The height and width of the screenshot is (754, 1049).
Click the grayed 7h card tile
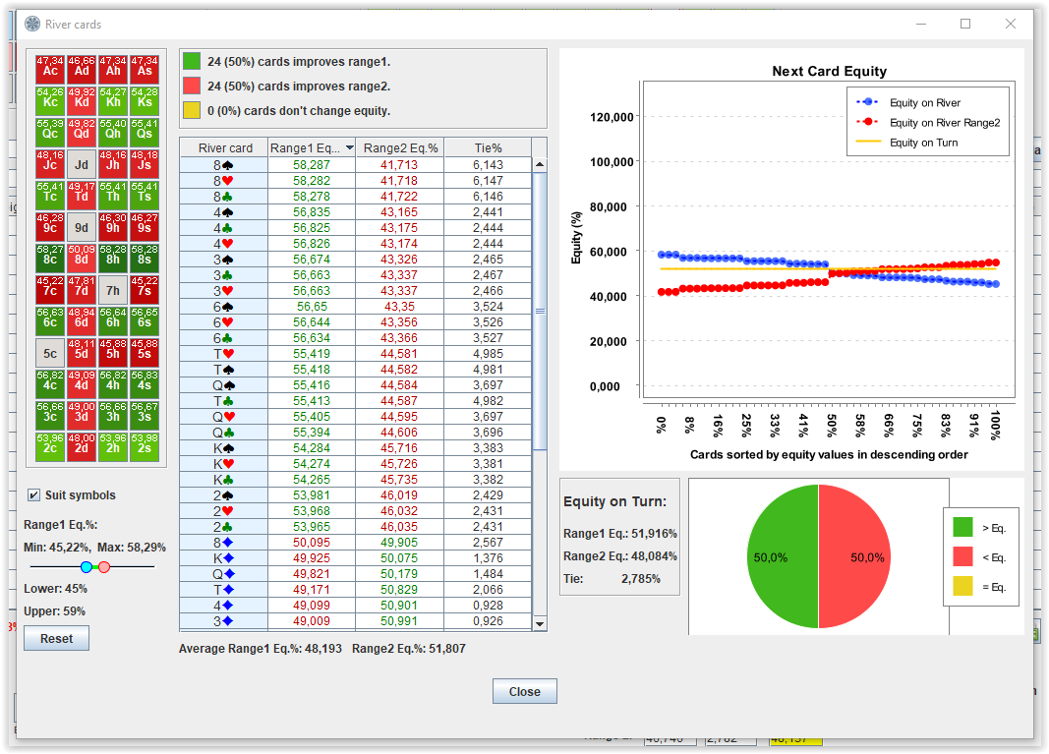pyautogui.click(x=113, y=290)
